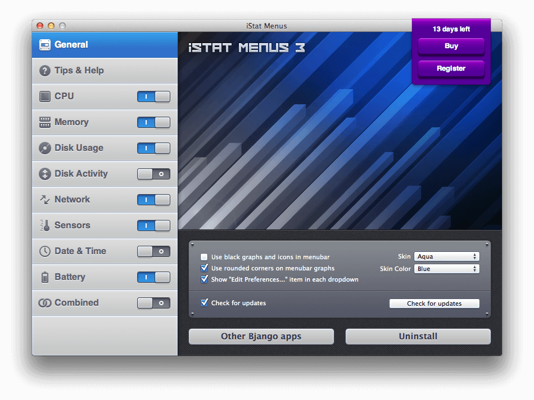Click the purple Register button
534x400 pixels.
point(451,68)
